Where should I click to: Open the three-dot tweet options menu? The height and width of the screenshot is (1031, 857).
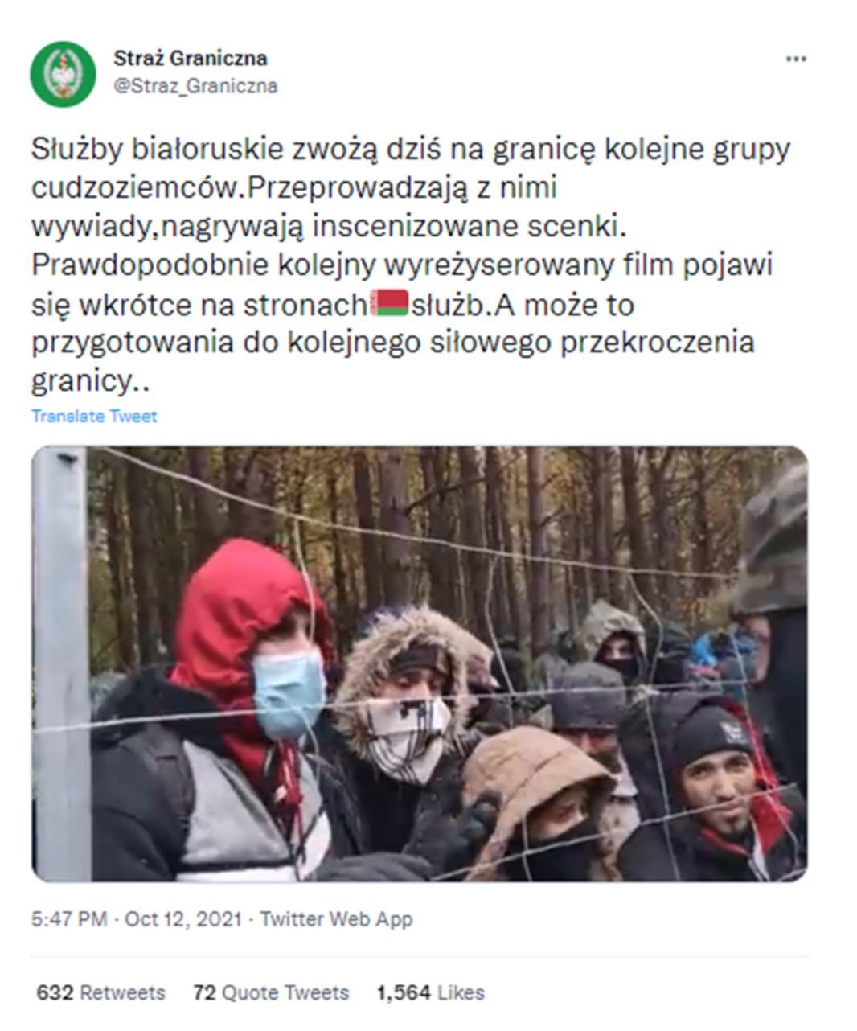pyautogui.click(x=795, y=60)
